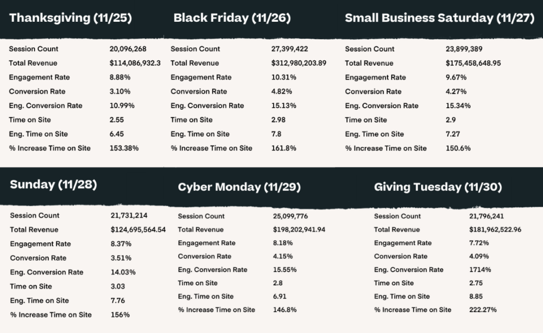Click Giving Tuesday % increase value 222.27%
Screen dimensions: 543x333
click(x=483, y=310)
